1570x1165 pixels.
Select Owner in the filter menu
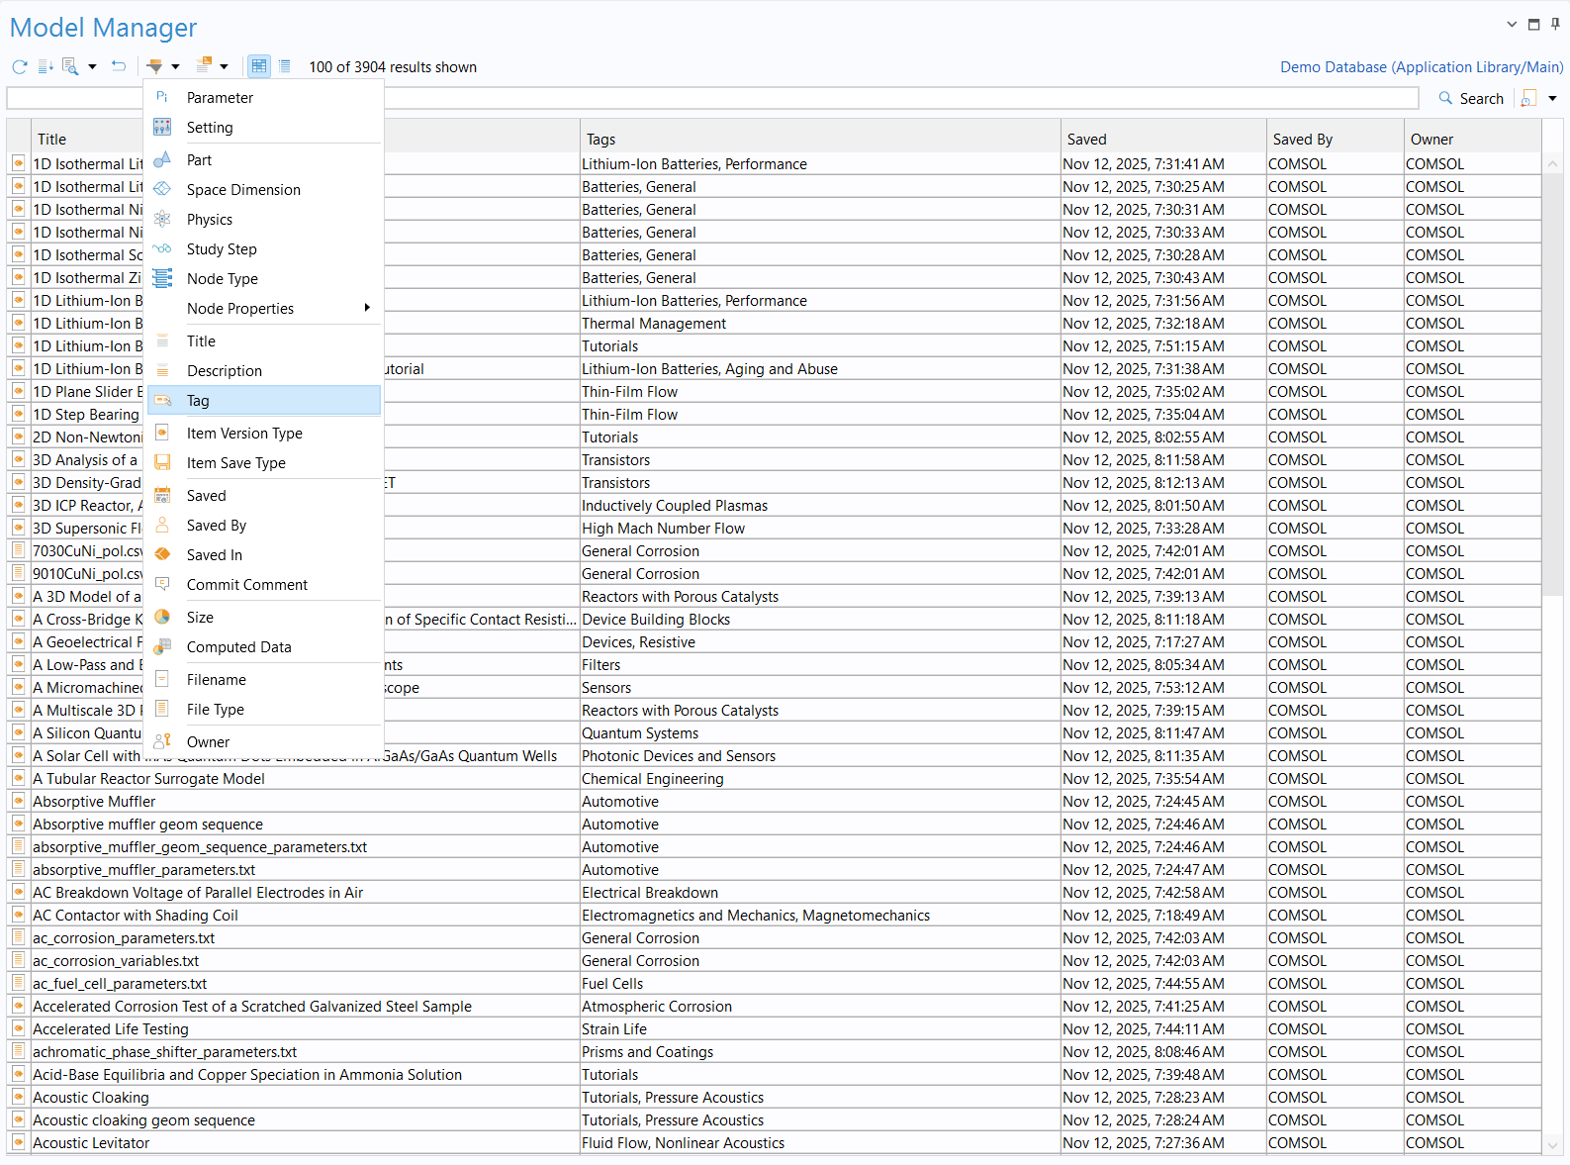pos(264,742)
